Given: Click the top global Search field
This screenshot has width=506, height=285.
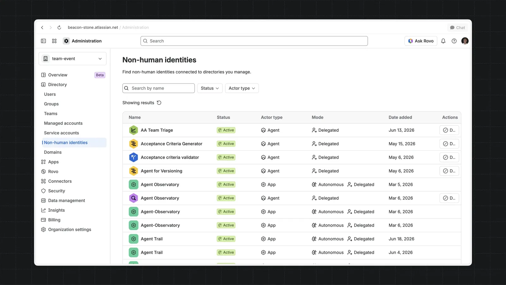Looking at the screenshot, I should pos(254,41).
